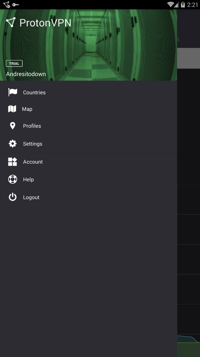Screen dimensions: 200x357
Task: Tap the Logout power icon
Action: coord(12,197)
